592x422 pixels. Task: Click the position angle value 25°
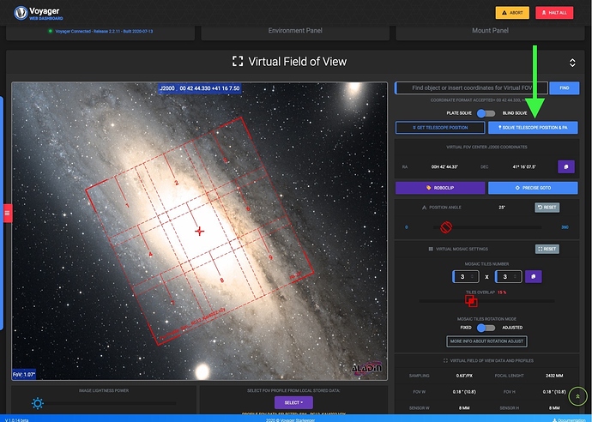click(502, 208)
